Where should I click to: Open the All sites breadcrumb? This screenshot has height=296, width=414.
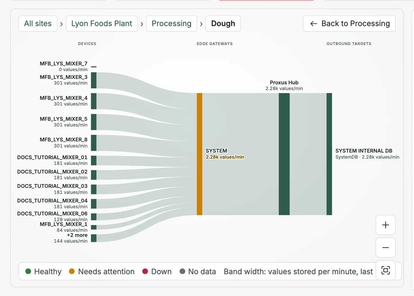pos(38,24)
